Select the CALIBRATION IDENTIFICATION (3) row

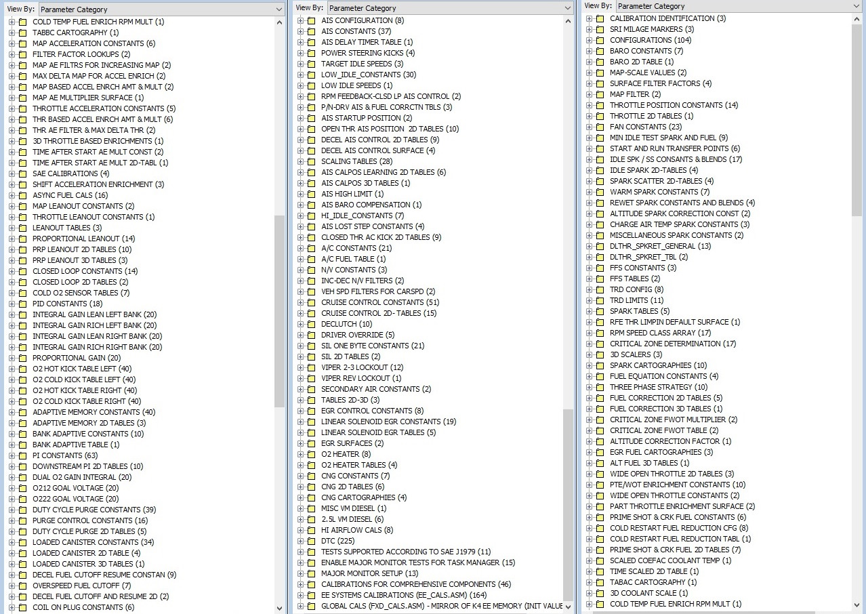tap(667, 18)
